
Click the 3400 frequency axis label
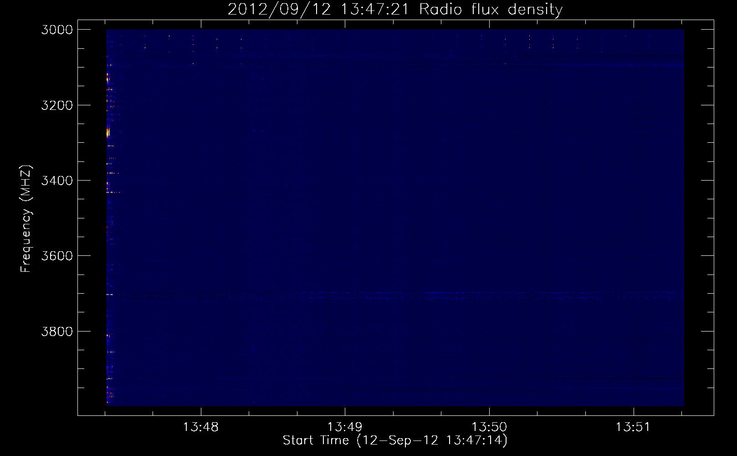coord(57,181)
